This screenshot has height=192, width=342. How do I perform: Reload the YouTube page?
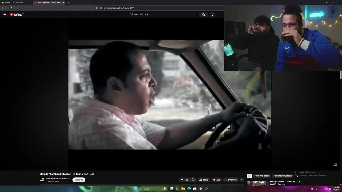11,8
